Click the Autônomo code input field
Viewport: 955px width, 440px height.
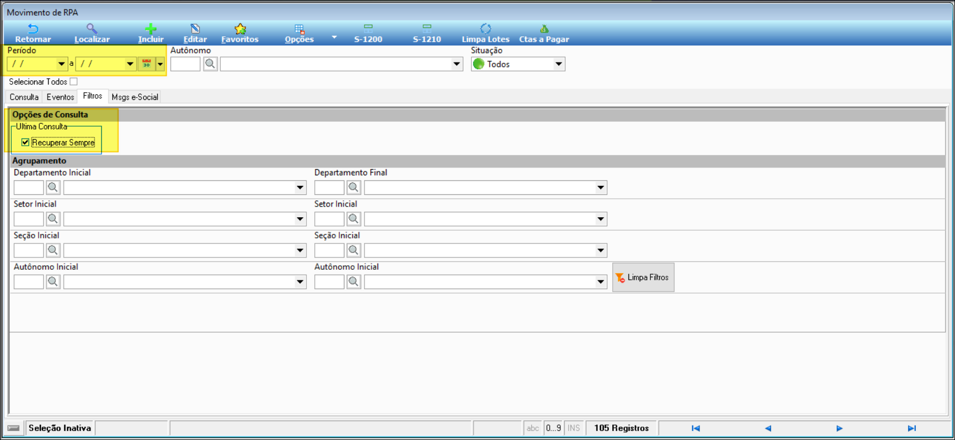tap(185, 64)
